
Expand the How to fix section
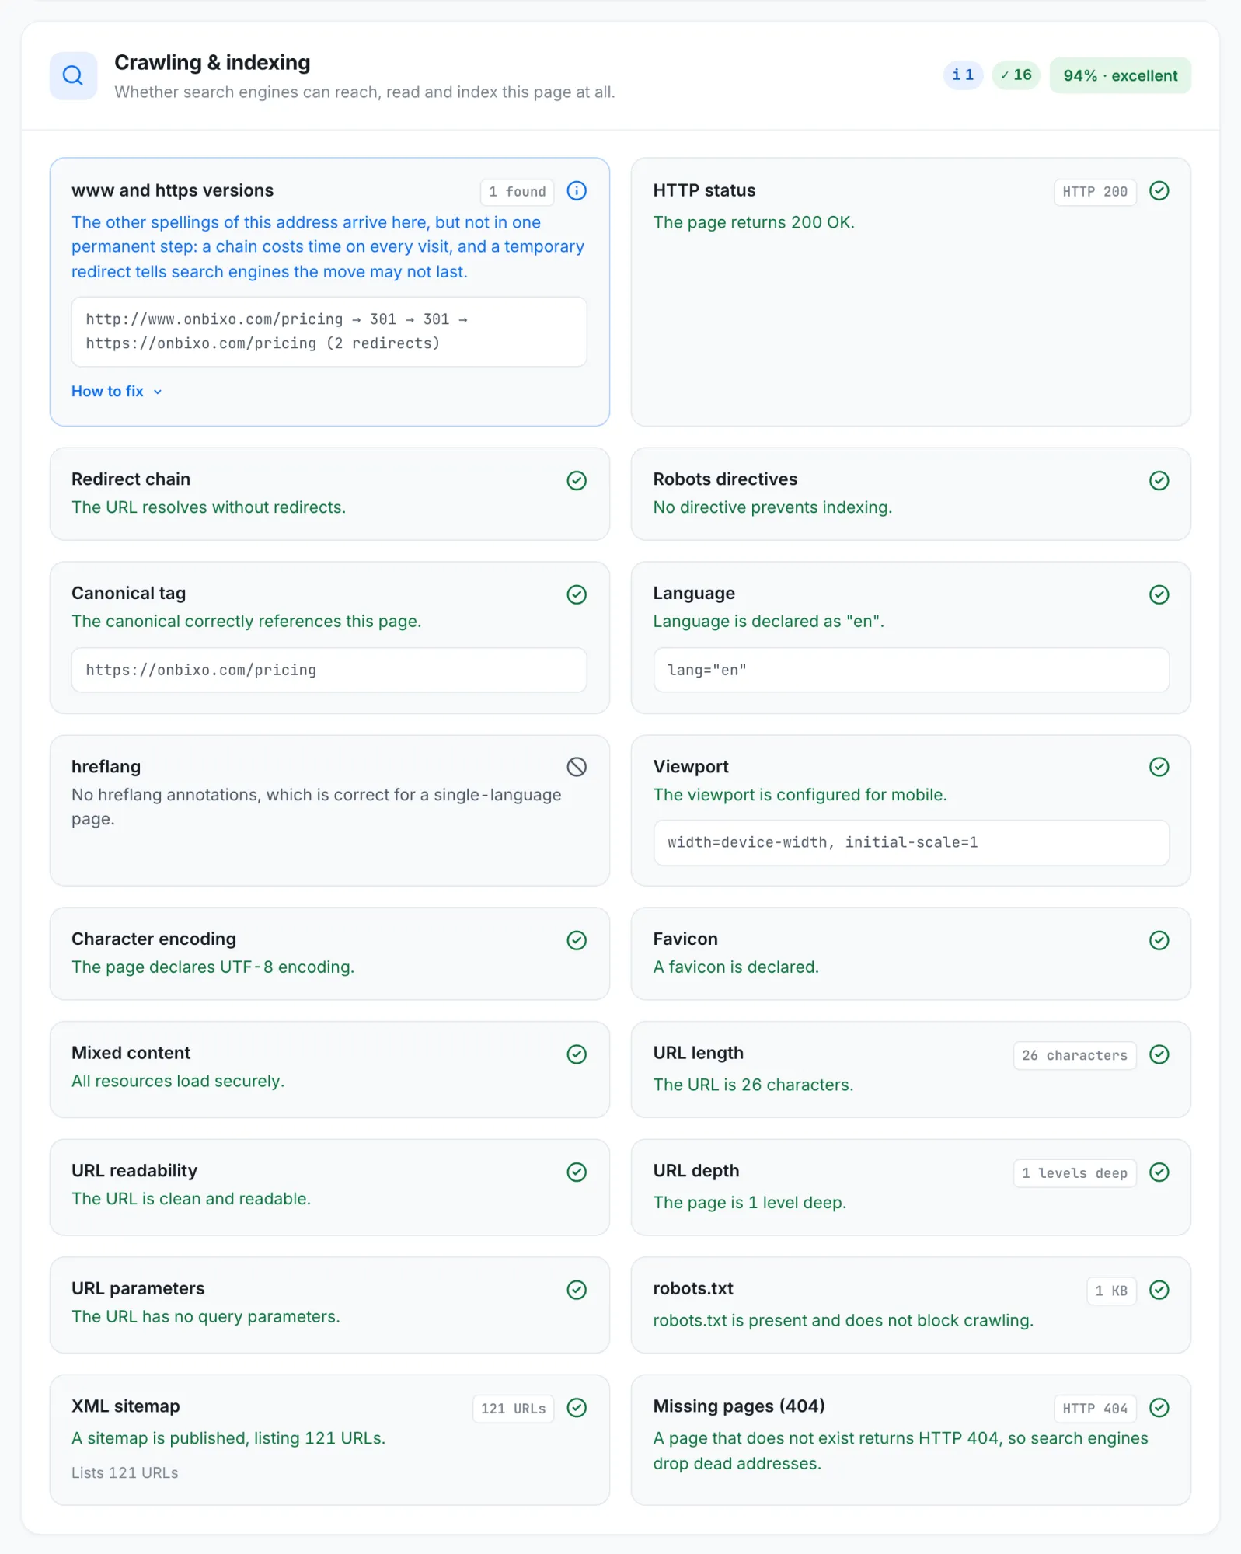117,392
